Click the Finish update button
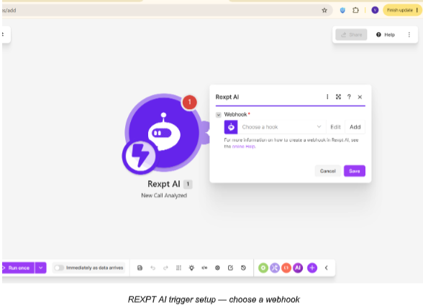The image size is (423, 308). (402, 10)
